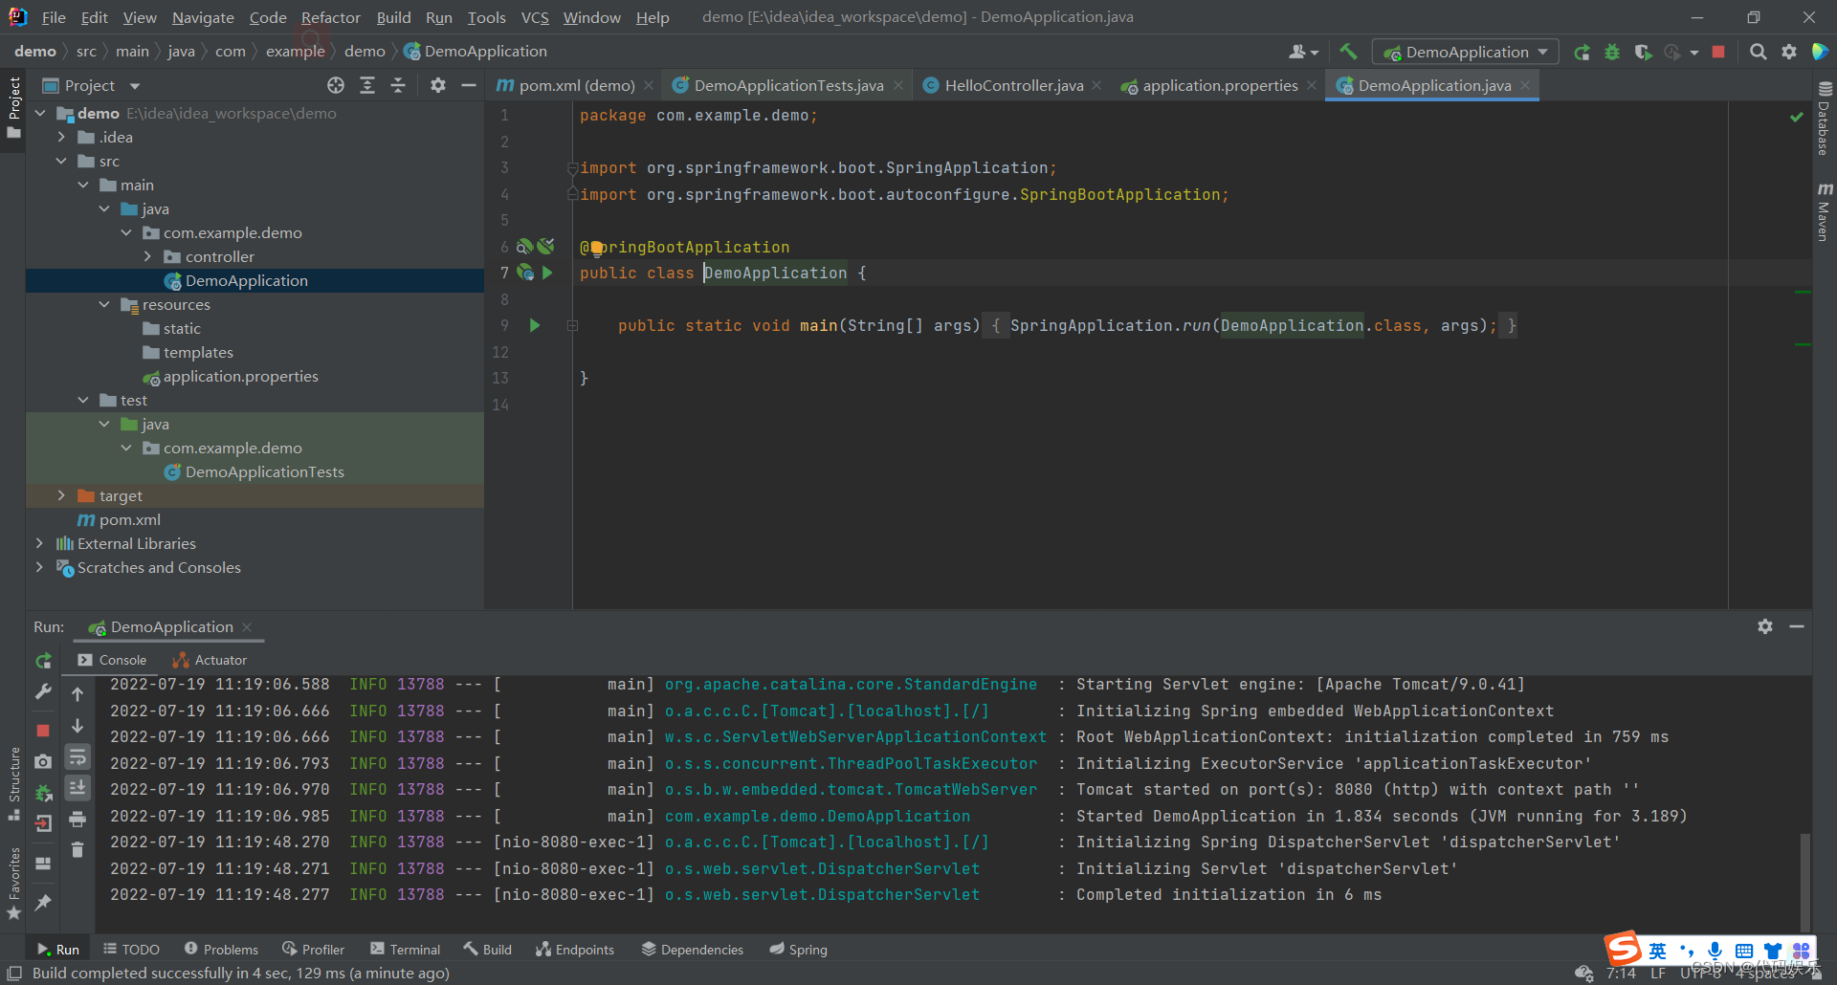This screenshot has height=985, width=1837.
Task: Print console output using printer icon
Action: coord(77,819)
